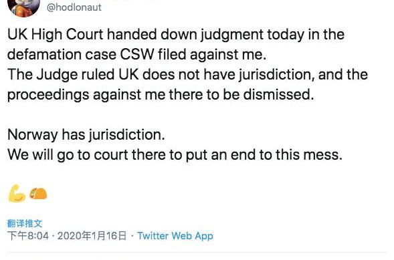Click the flexed bicep emoji
Viewport: 394px width, 260px height.
(x=17, y=193)
